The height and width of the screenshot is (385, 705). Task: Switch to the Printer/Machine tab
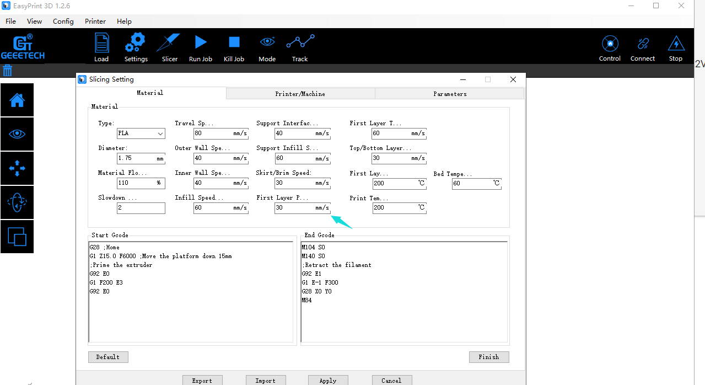point(300,94)
